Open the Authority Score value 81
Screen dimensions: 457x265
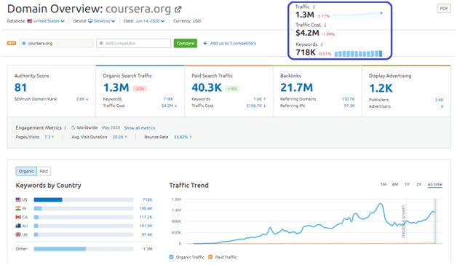[20, 87]
